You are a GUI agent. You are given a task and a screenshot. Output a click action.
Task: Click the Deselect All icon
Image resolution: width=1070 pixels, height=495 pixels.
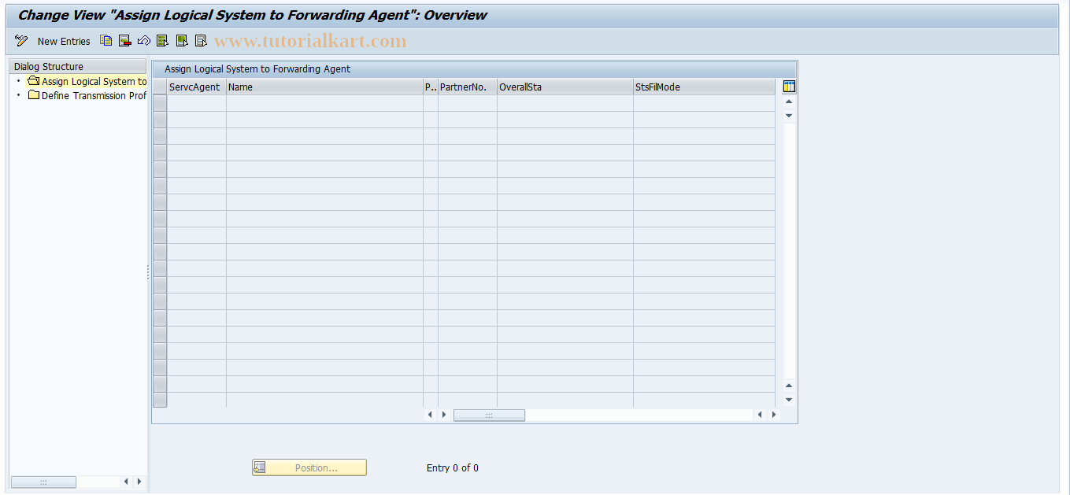click(x=200, y=40)
